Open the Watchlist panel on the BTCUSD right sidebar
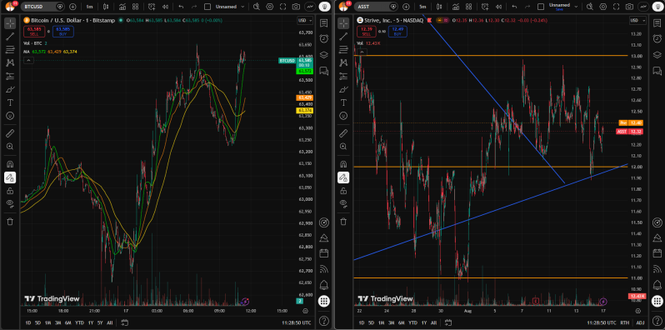The width and height of the screenshot is (665, 330). (x=323, y=22)
